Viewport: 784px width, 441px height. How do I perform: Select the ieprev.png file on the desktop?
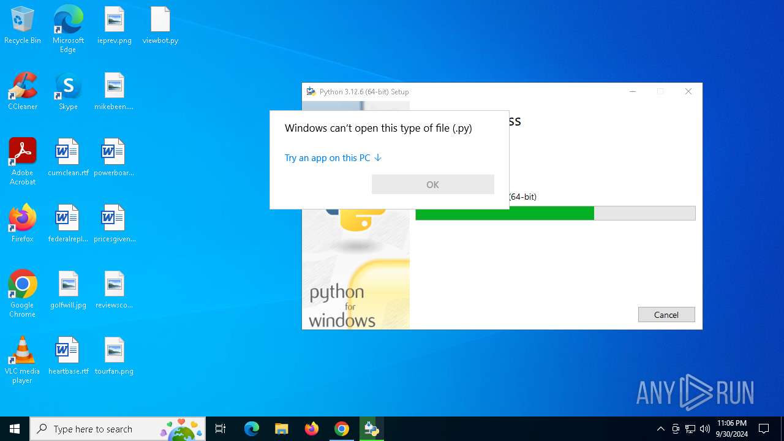click(x=115, y=26)
